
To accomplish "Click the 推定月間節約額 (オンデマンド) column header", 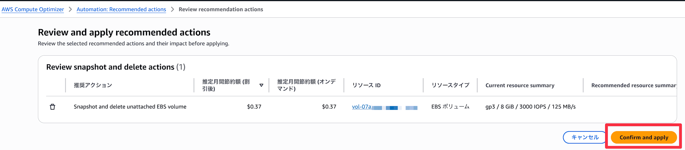I will point(306,85).
